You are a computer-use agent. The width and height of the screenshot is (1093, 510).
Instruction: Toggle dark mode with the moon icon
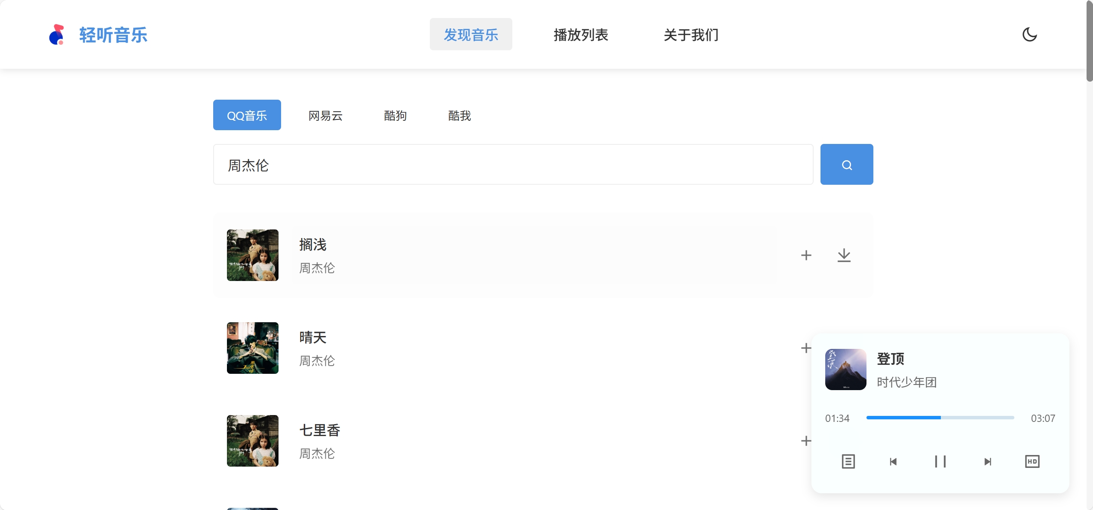pyautogui.click(x=1029, y=34)
